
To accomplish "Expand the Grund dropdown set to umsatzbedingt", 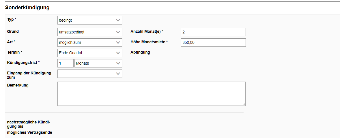I will [x=90, y=32].
